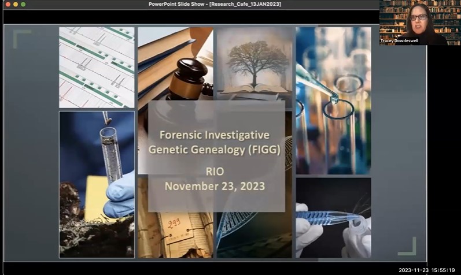
Task: Click the PowerPoint Slide Show window title
Action: pos(215,4)
